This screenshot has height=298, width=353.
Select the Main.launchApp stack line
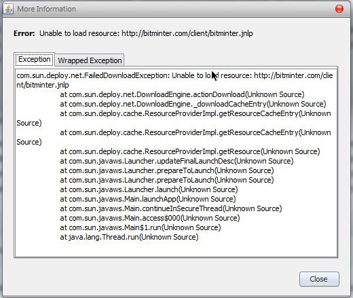click(148, 199)
